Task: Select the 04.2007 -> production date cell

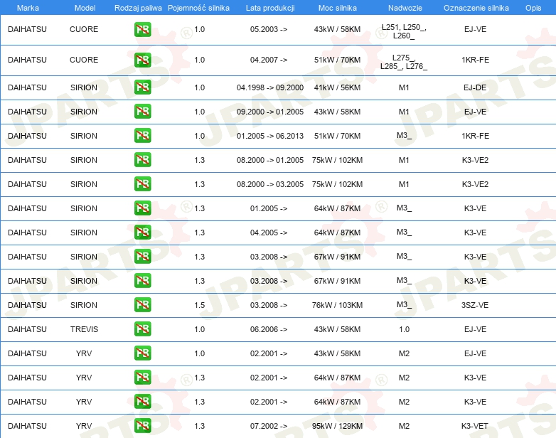Action: click(x=269, y=60)
